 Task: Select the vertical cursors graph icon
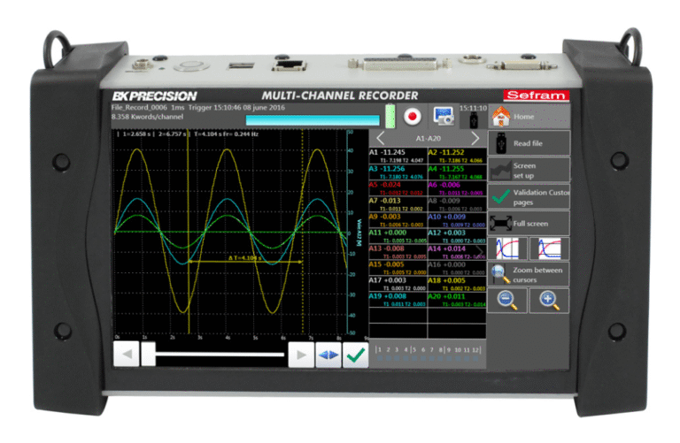507,248
